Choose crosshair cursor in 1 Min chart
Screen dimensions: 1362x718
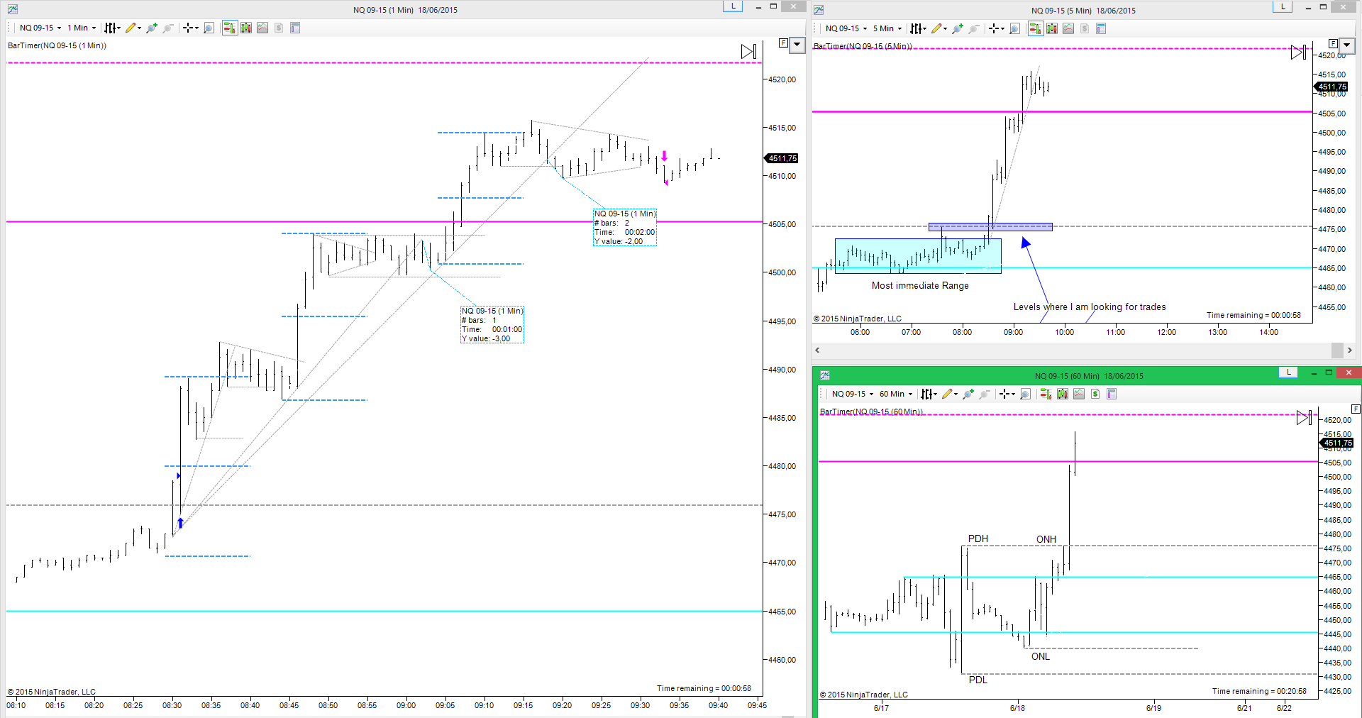point(190,28)
